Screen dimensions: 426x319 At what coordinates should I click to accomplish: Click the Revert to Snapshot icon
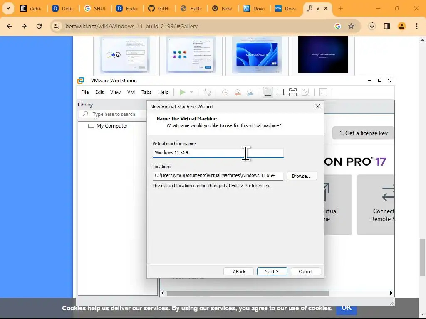[x=238, y=92]
